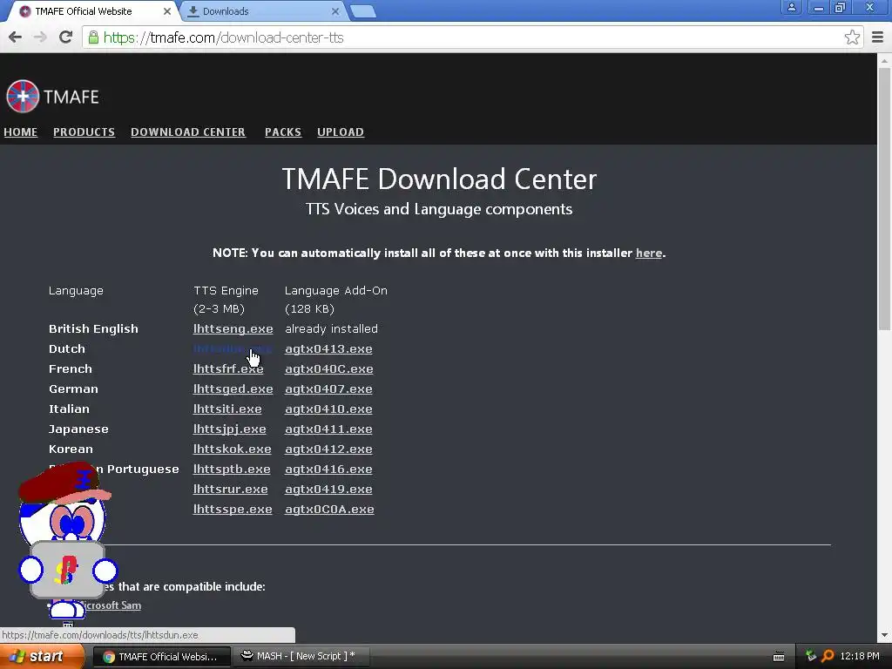Download agtx0413.exe Dutch add-on
892x669 pixels.
(x=328, y=348)
